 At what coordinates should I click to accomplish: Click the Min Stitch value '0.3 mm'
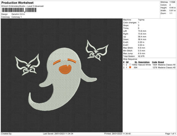[142, 51]
